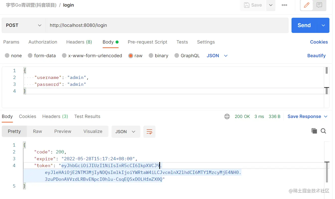This screenshot has width=335, height=199.
Task: Select the Raw view
Action: tap(37, 131)
